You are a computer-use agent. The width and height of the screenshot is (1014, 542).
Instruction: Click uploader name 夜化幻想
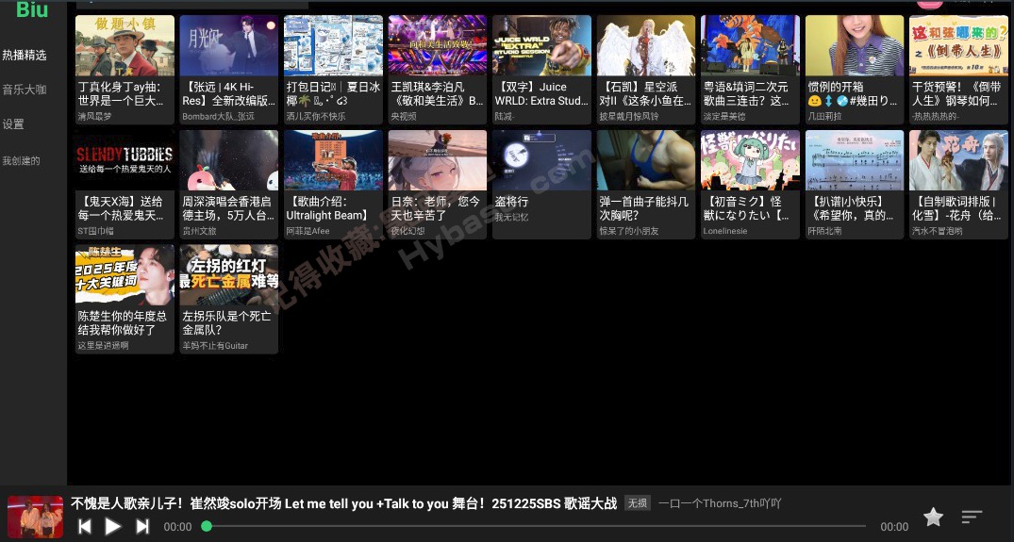[x=408, y=231]
